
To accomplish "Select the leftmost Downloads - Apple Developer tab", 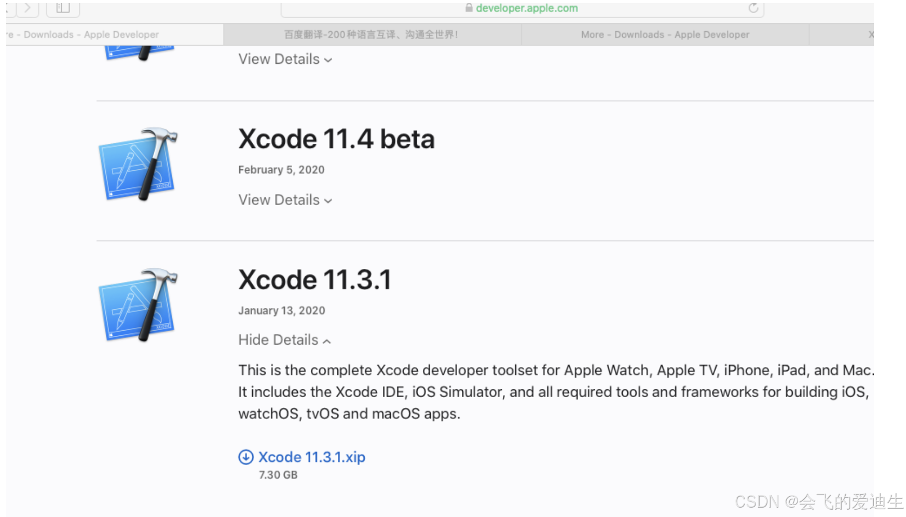I will click(114, 35).
